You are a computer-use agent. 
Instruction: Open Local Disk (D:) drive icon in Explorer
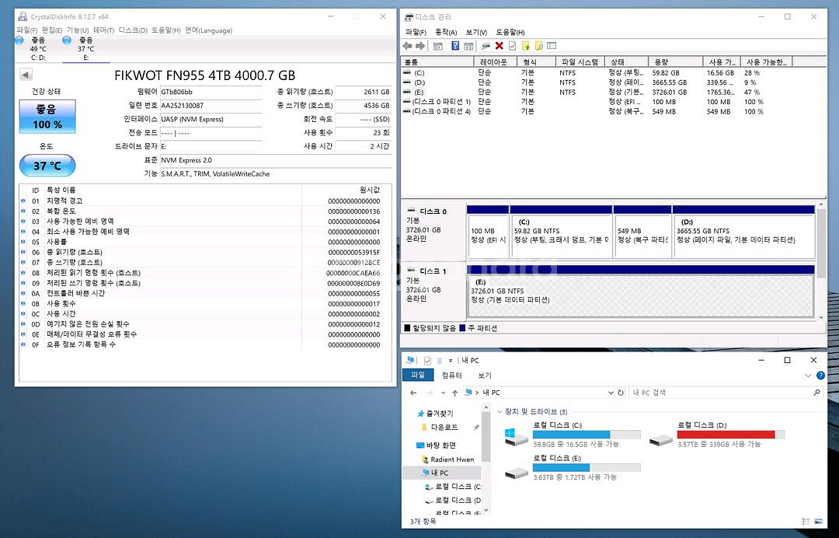click(660, 439)
